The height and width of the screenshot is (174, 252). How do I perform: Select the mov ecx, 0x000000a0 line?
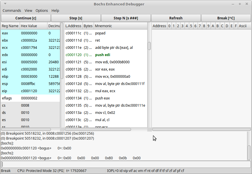(106, 77)
